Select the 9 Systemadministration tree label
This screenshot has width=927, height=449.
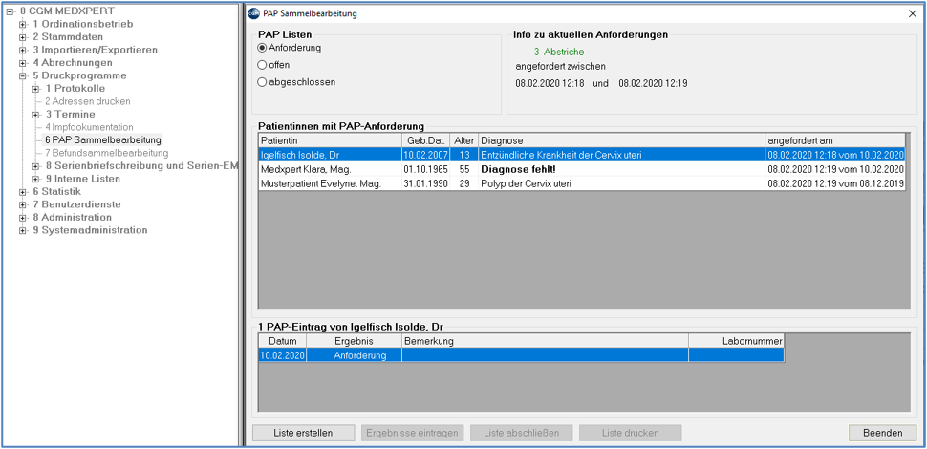(x=90, y=230)
